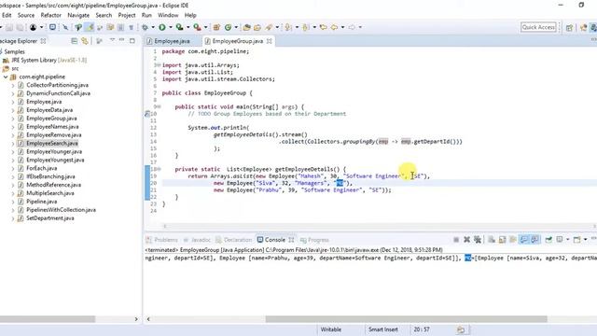Click the Coverage run toolbar icon

[x=179, y=27]
